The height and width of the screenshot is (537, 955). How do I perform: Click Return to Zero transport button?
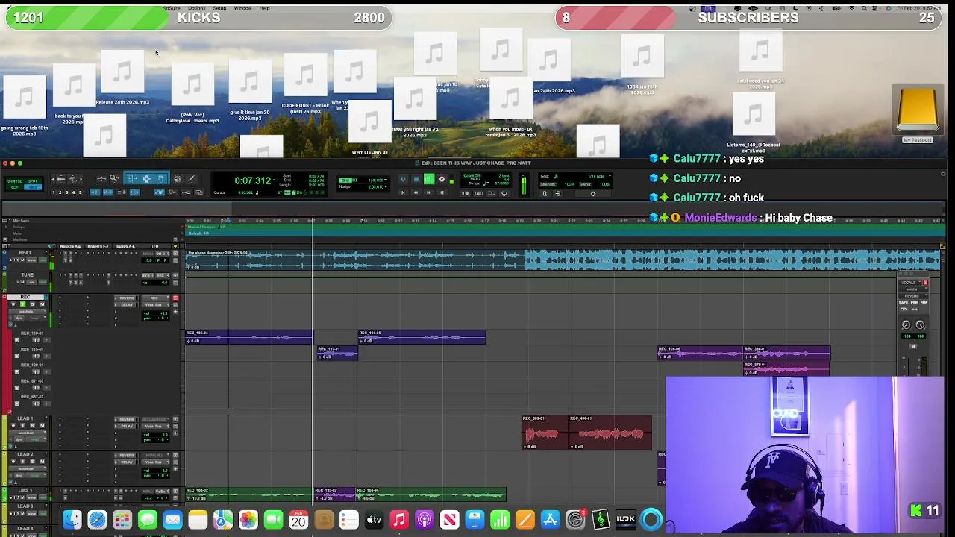coord(403,192)
